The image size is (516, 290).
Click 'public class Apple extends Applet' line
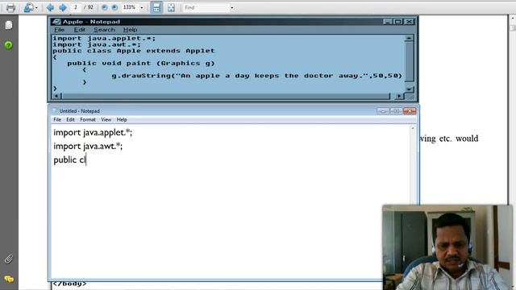point(134,51)
